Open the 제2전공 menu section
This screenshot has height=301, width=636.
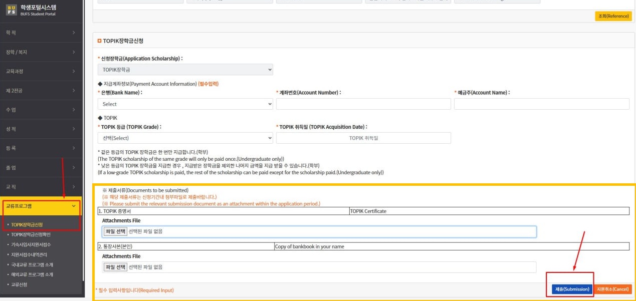pos(40,91)
